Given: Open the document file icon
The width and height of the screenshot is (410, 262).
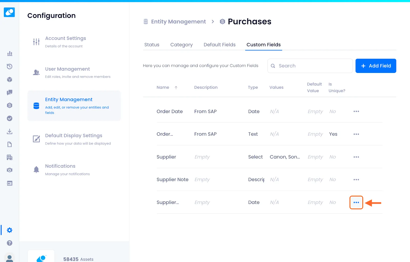Looking at the screenshot, I should click(10, 144).
